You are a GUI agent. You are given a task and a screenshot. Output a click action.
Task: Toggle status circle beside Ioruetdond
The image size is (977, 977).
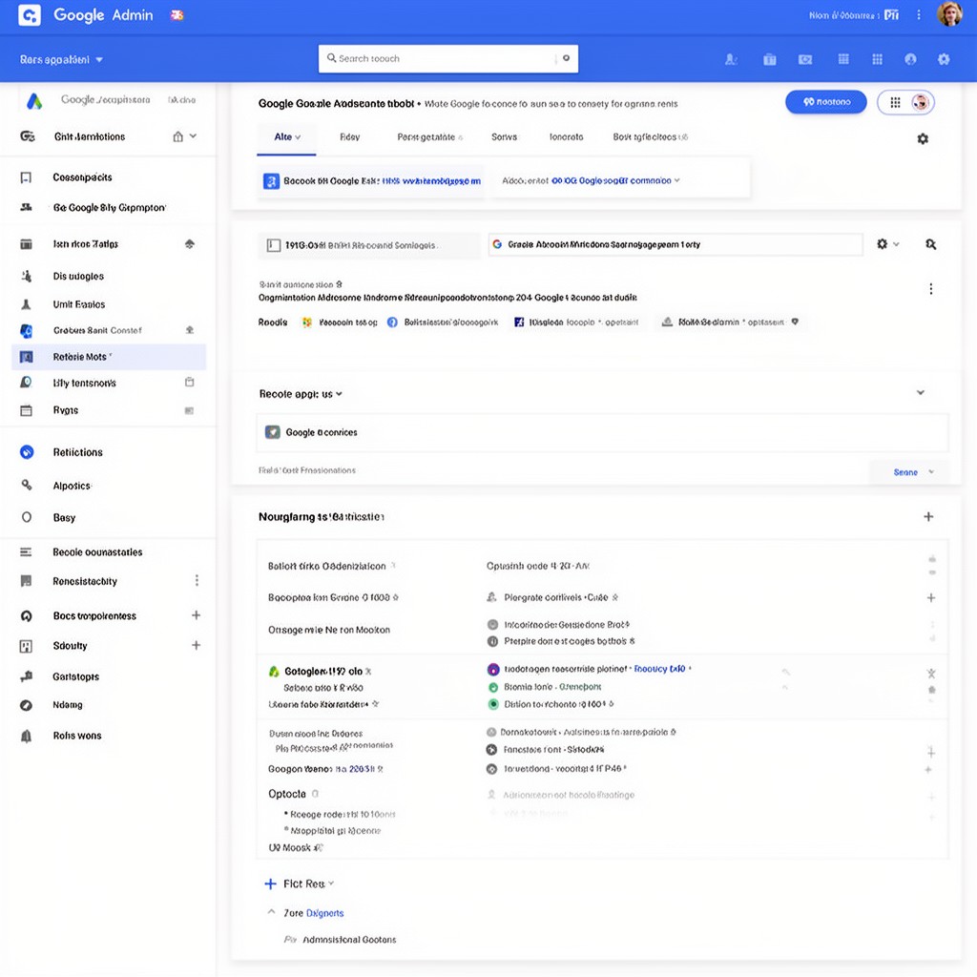coord(491,769)
